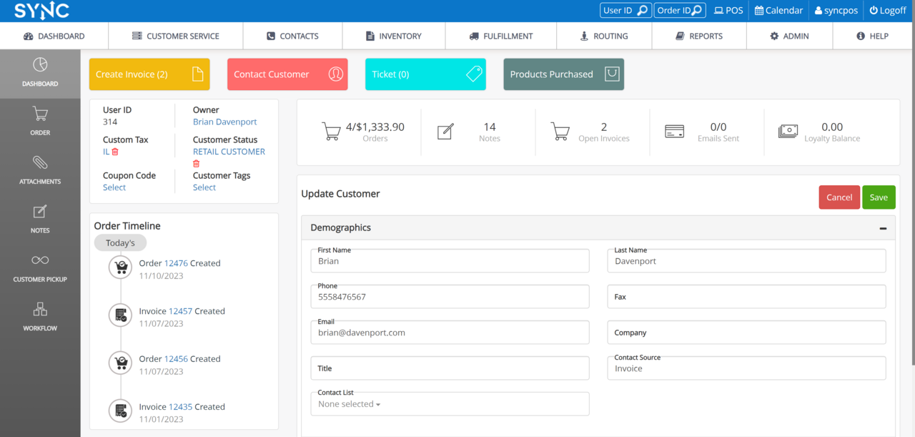Open the POS screen from the top bar
Image resolution: width=915 pixels, height=437 pixels.
[728, 10]
